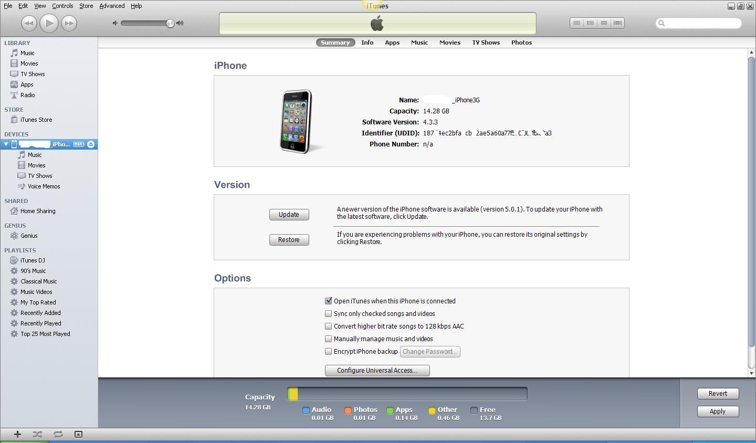This screenshot has height=443, width=756.
Task: Click the Restore button
Action: point(289,240)
